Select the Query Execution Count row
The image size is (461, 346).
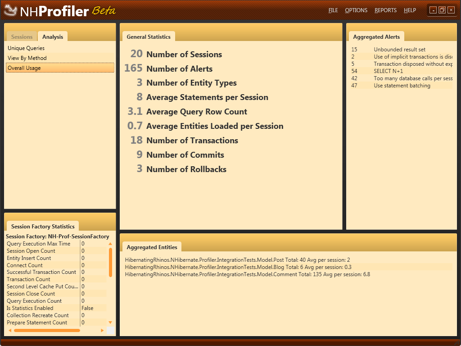(56, 300)
